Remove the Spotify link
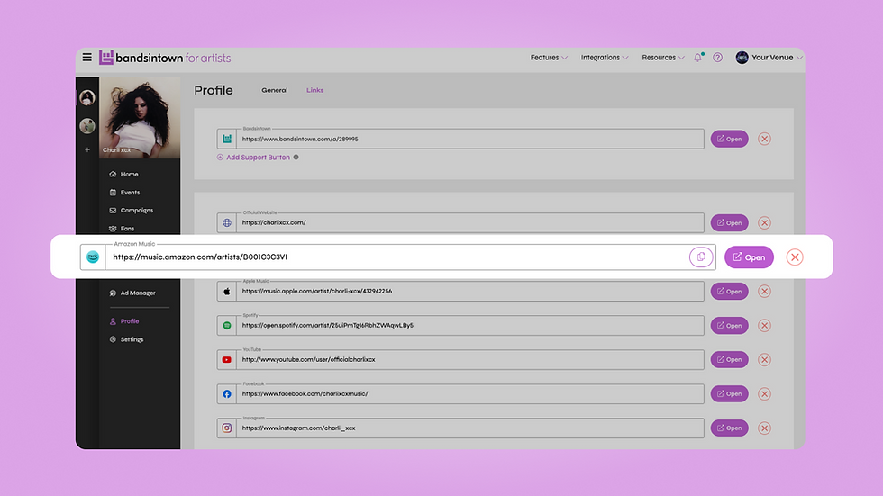Viewport: 883px width, 496px height. pyautogui.click(x=764, y=326)
